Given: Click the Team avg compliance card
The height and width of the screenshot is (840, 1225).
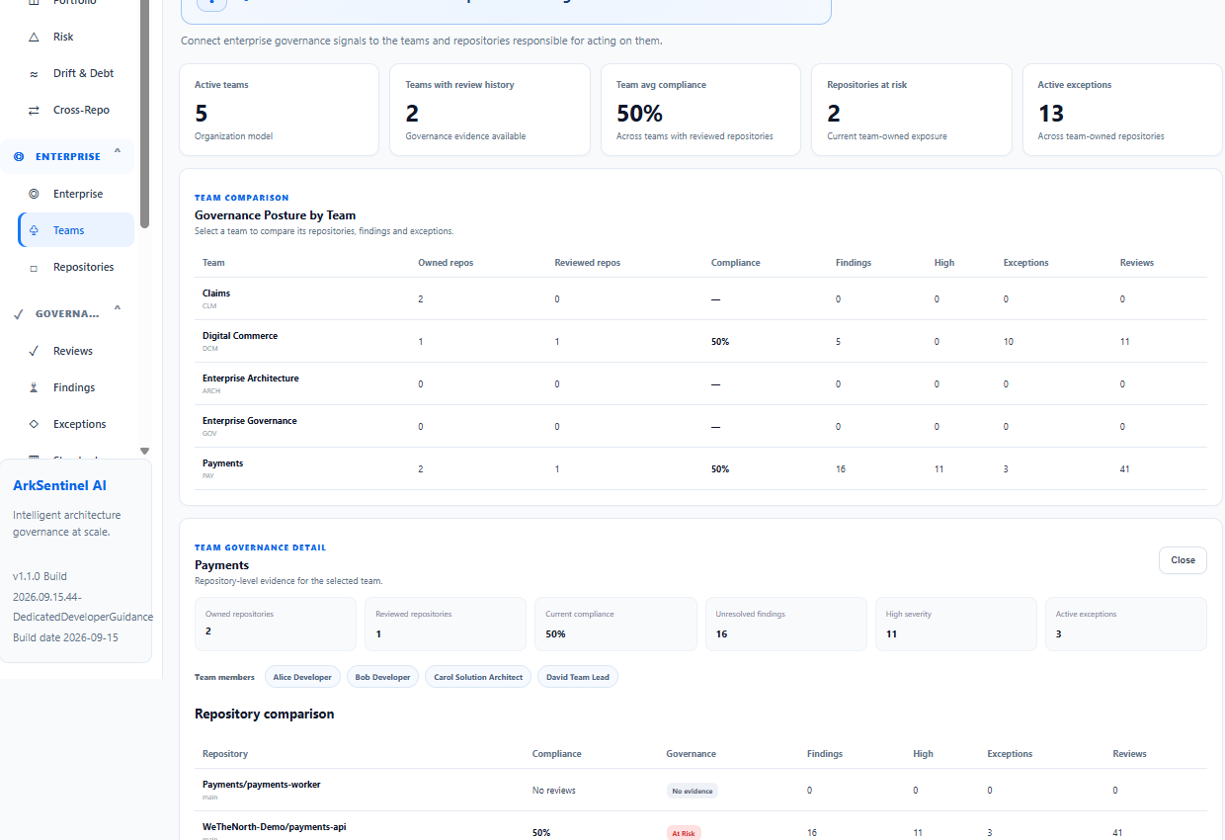Looking at the screenshot, I should pos(700,110).
